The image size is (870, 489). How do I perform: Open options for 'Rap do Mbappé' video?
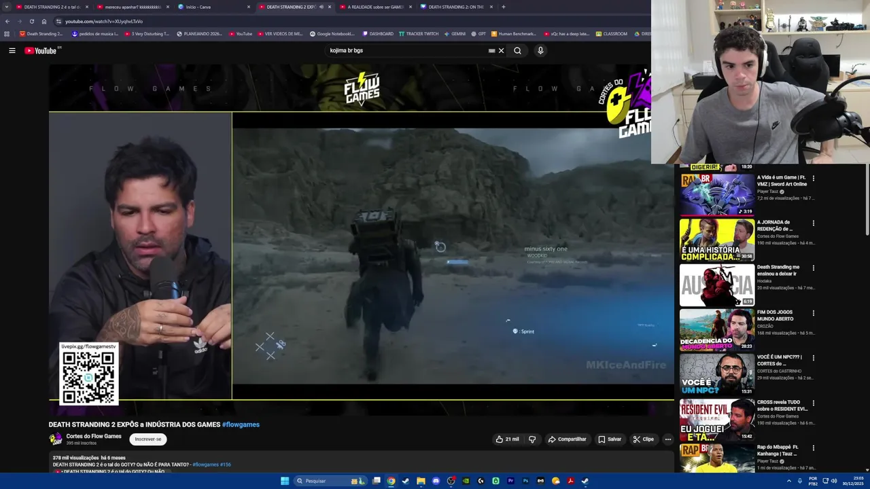click(x=813, y=448)
